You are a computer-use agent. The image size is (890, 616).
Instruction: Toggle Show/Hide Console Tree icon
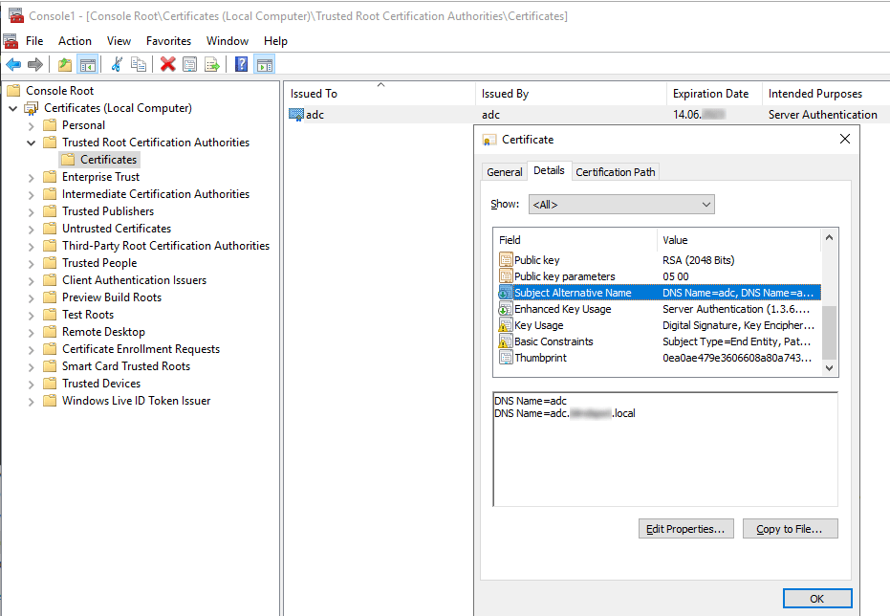click(x=87, y=65)
